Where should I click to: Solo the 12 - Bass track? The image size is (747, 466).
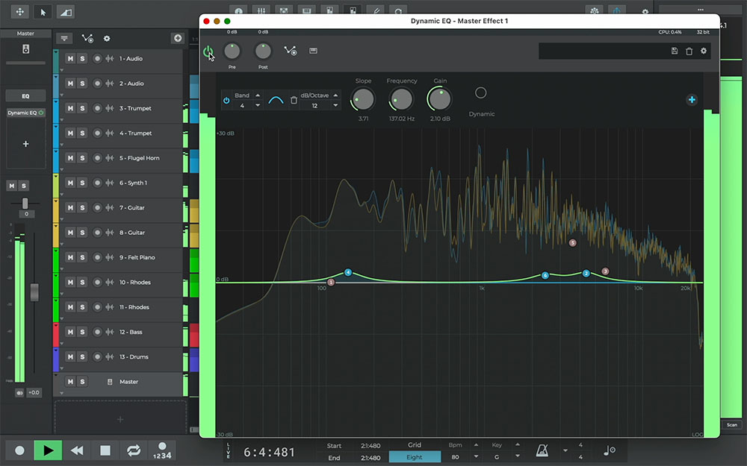point(82,332)
